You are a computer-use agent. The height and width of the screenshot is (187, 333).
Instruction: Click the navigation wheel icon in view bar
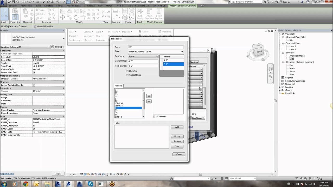271,69
